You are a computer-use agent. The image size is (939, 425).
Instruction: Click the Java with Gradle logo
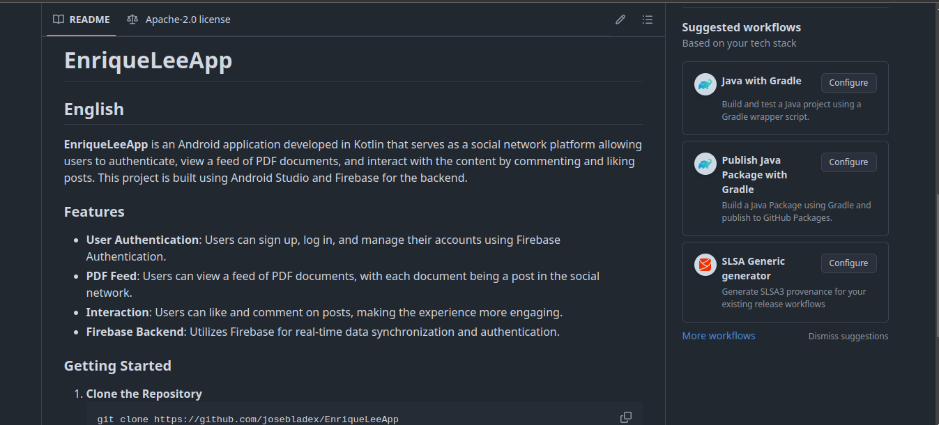(705, 84)
